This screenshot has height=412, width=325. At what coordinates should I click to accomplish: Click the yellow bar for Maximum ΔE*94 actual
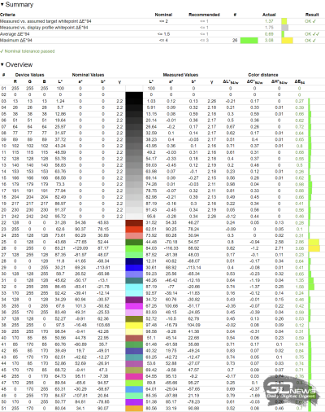[287, 41]
